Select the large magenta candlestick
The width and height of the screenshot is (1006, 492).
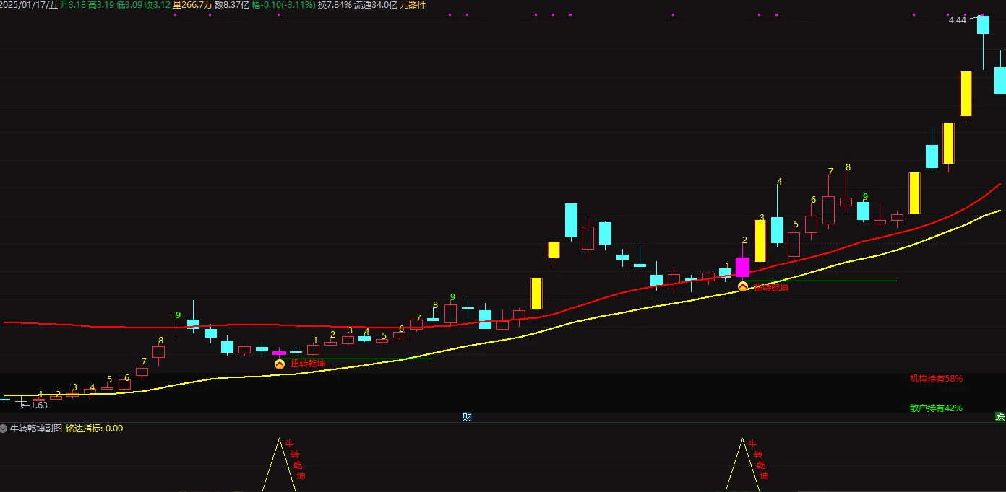742,267
